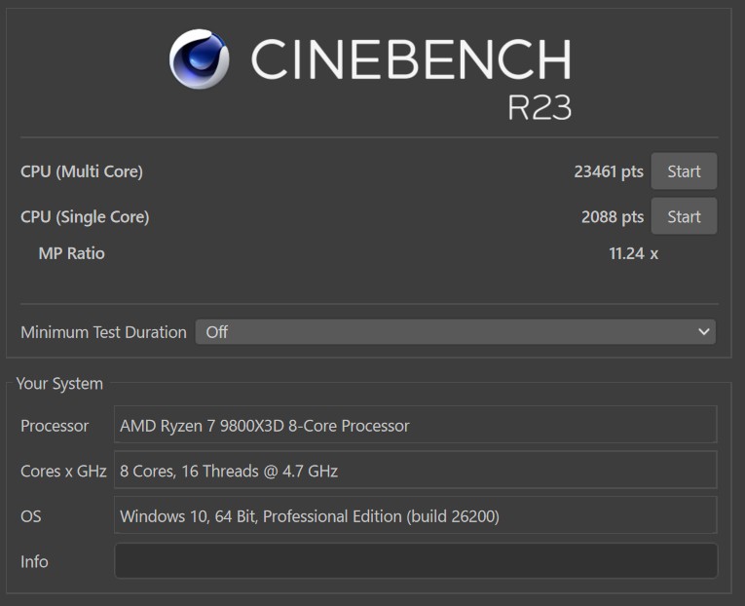Image resolution: width=745 pixels, height=606 pixels.
Task: Click the empty Info text field
Action: click(416, 561)
